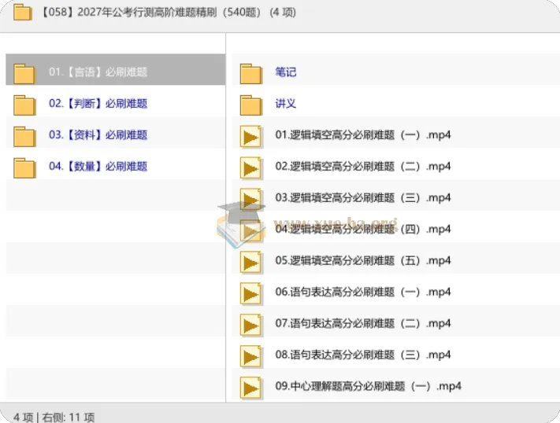Select file 04.逻辑填空高分必刷难题（四）.mp4
560x423 pixels.
pyautogui.click(x=363, y=229)
